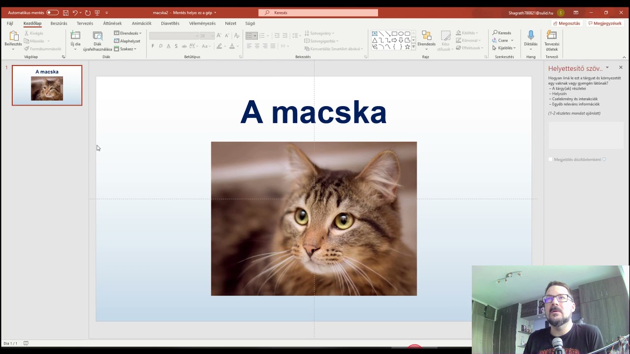The width and height of the screenshot is (630, 354).
Task: Click the Keresés find button in ribbon
Action: point(502,33)
